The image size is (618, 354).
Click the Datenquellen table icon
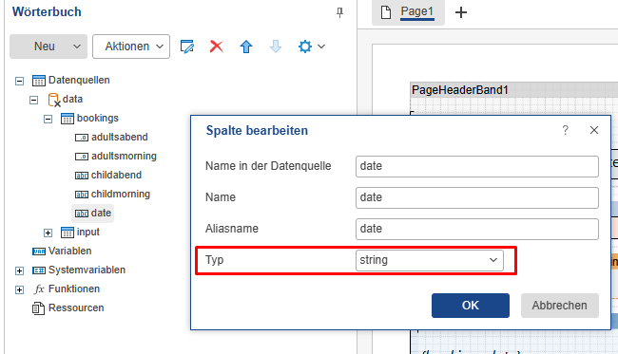pos(39,81)
